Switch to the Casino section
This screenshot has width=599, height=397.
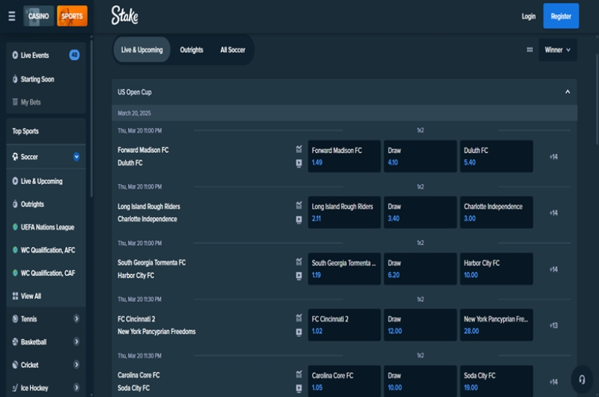tap(39, 16)
